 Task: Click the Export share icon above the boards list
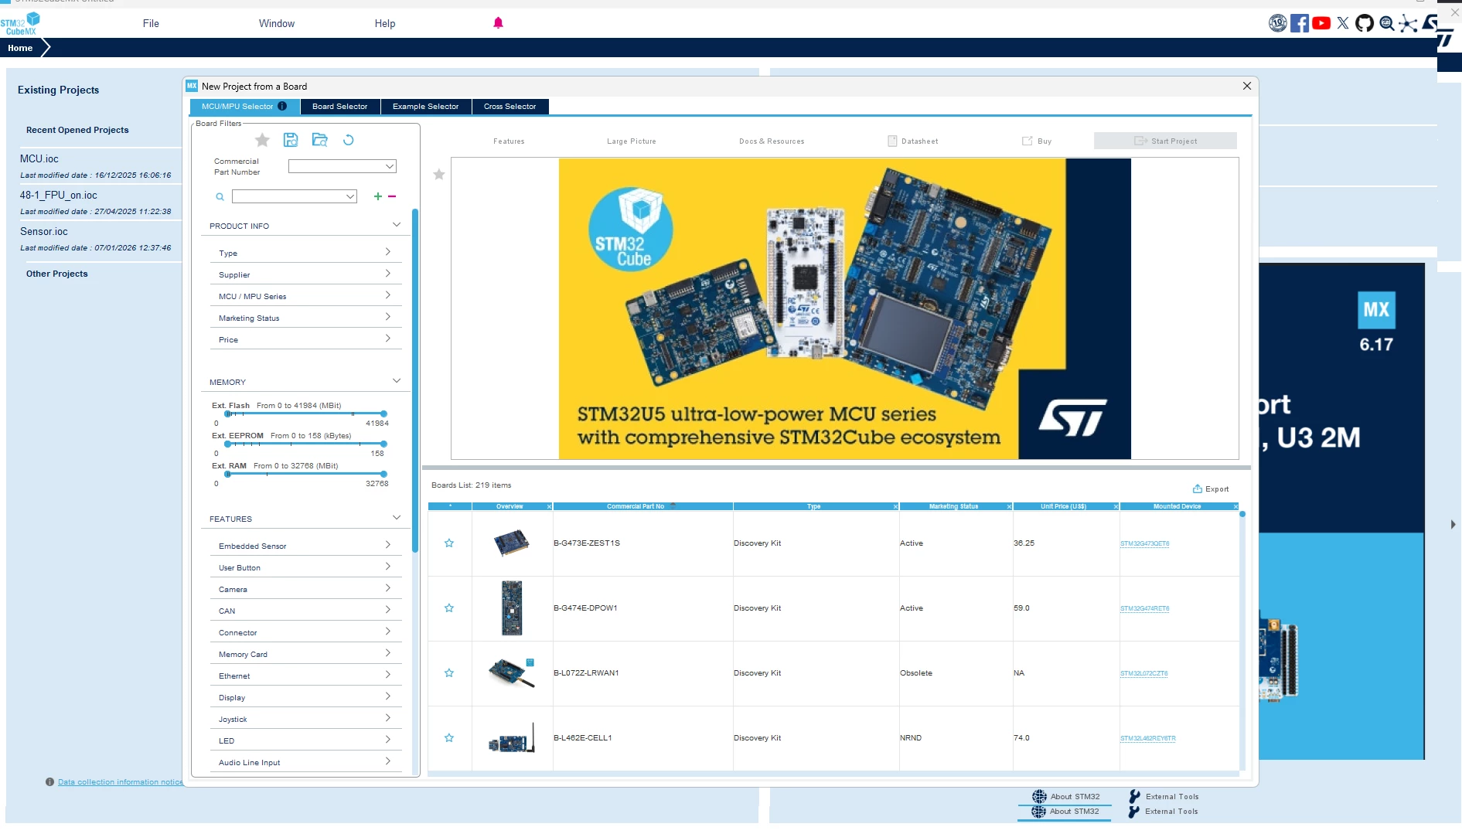click(1198, 488)
